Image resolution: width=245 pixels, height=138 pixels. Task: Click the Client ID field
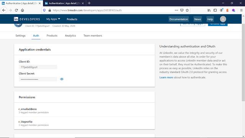point(38,67)
